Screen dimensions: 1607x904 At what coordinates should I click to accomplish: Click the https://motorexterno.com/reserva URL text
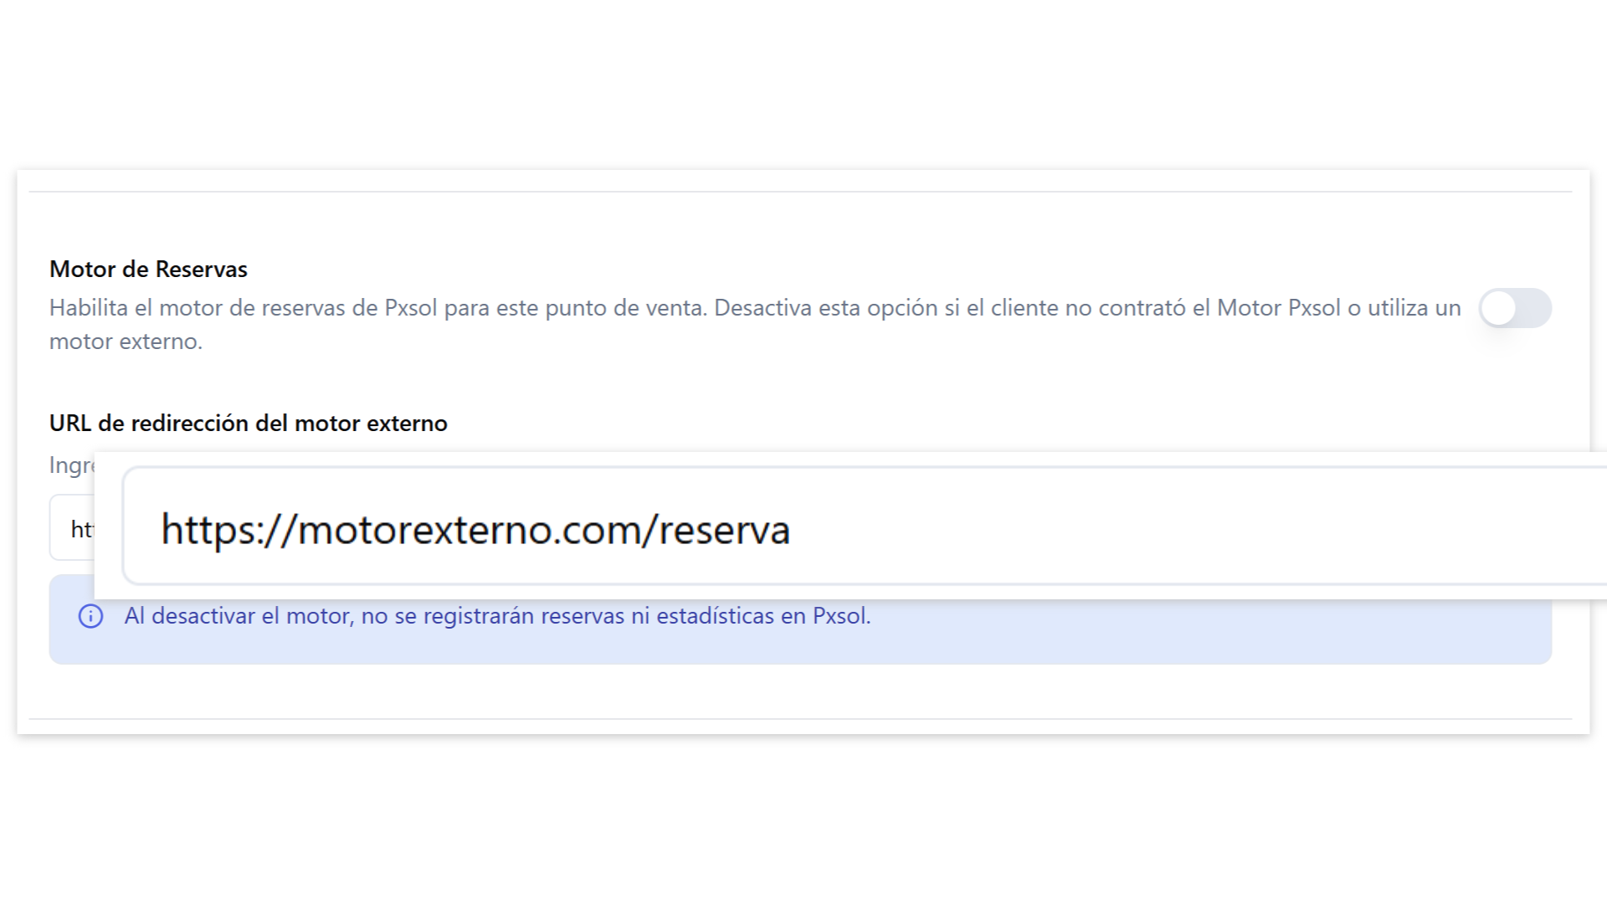475,530
